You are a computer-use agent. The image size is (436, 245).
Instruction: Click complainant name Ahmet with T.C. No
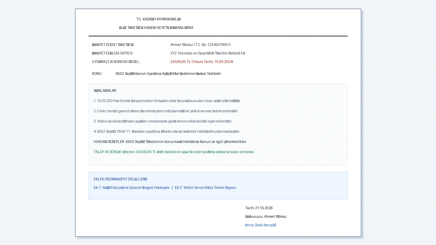pyautogui.click(x=201, y=45)
